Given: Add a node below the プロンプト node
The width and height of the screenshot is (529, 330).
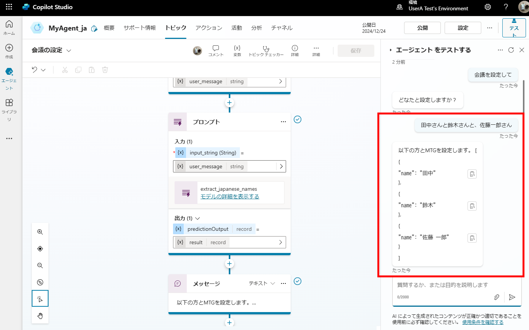Looking at the screenshot, I should [x=230, y=264].
